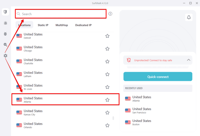Viewport: 200px width, 136px height.
Task: Collapse the connection status panel chevron
Action: tap(189, 60)
